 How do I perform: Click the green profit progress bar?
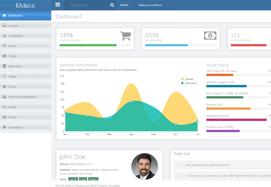point(88,45)
